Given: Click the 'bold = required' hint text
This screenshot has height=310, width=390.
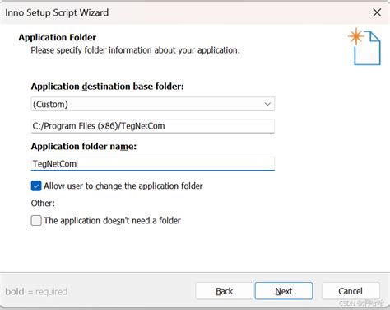Looking at the screenshot, I should tap(36, 291).
